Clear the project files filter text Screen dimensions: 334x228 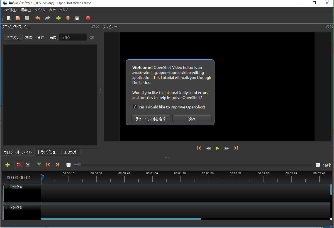[92, 38]
